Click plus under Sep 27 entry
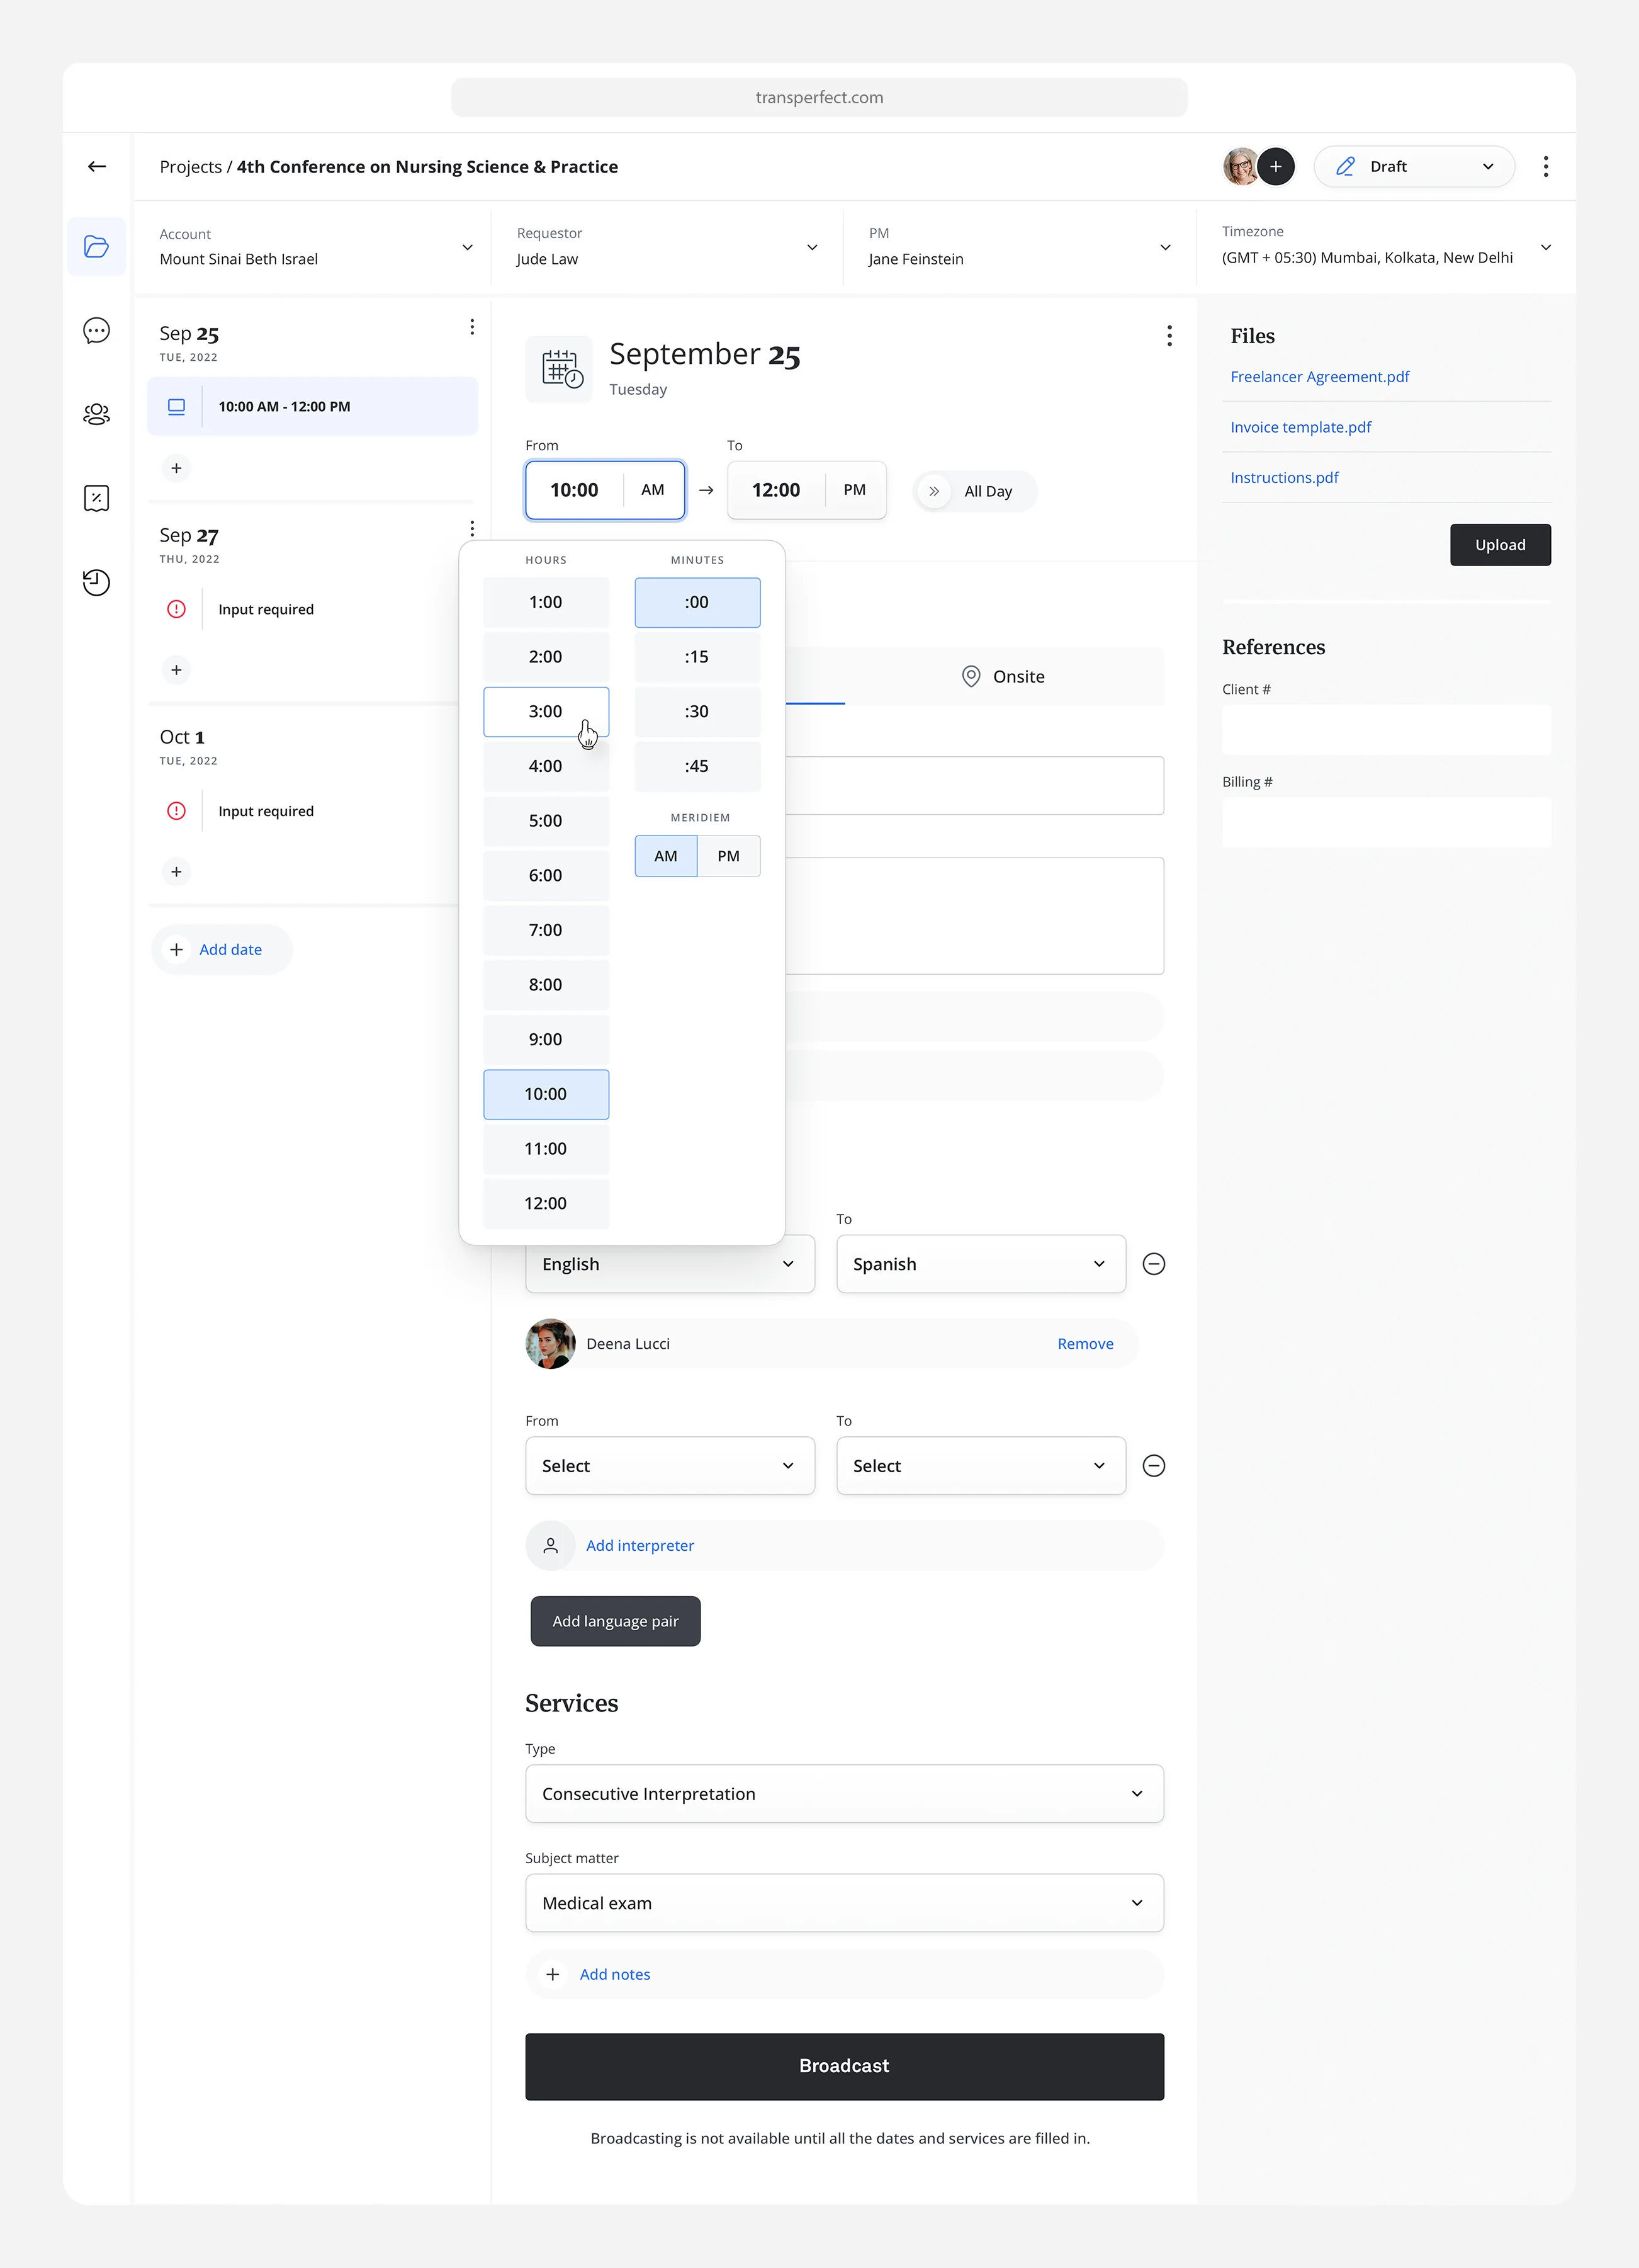Viewport: 1639px width, 2268px height. point(176,670)
